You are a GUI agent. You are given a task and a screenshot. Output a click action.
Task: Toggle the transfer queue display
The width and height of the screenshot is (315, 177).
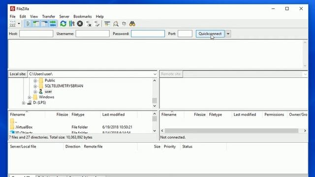(53, 24)
